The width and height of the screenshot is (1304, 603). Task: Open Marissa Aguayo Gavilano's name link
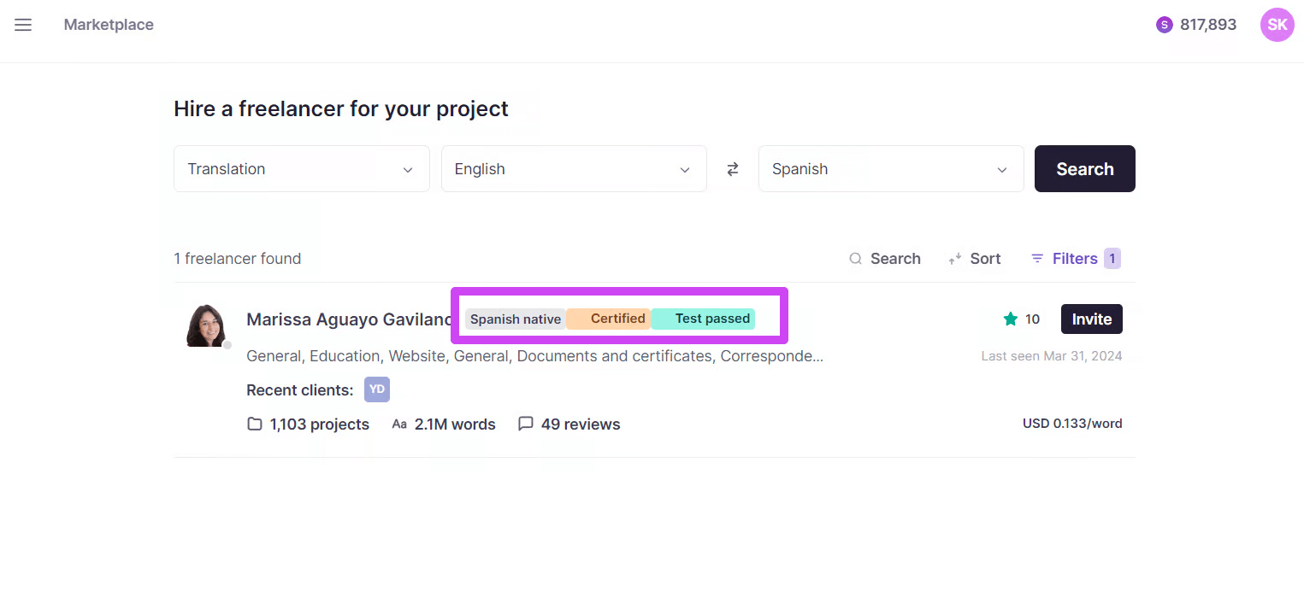(349, 319)
